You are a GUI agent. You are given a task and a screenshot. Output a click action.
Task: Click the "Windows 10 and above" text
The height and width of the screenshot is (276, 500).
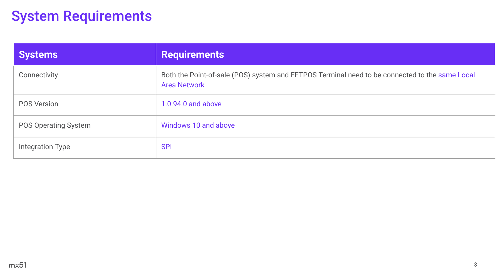pyautogui.click(x=198, y=125)
